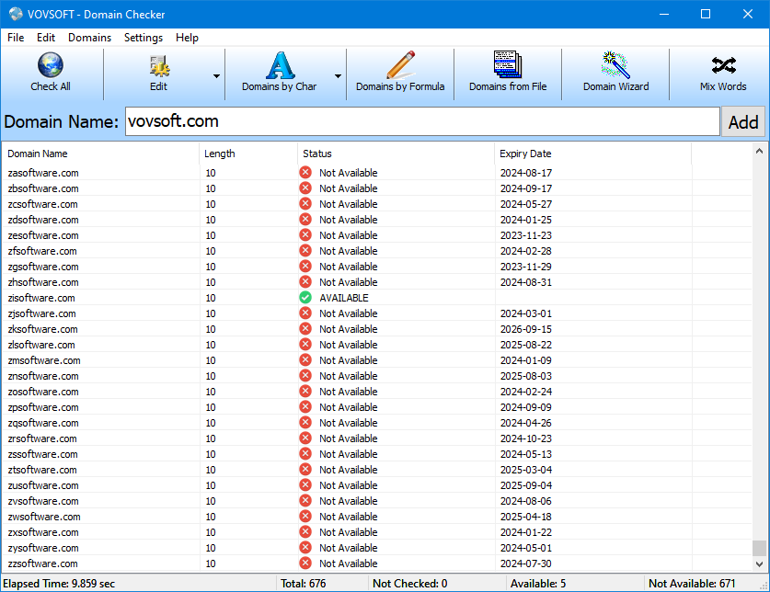Click the AVAILABLE status text

(x=344, y=298)
